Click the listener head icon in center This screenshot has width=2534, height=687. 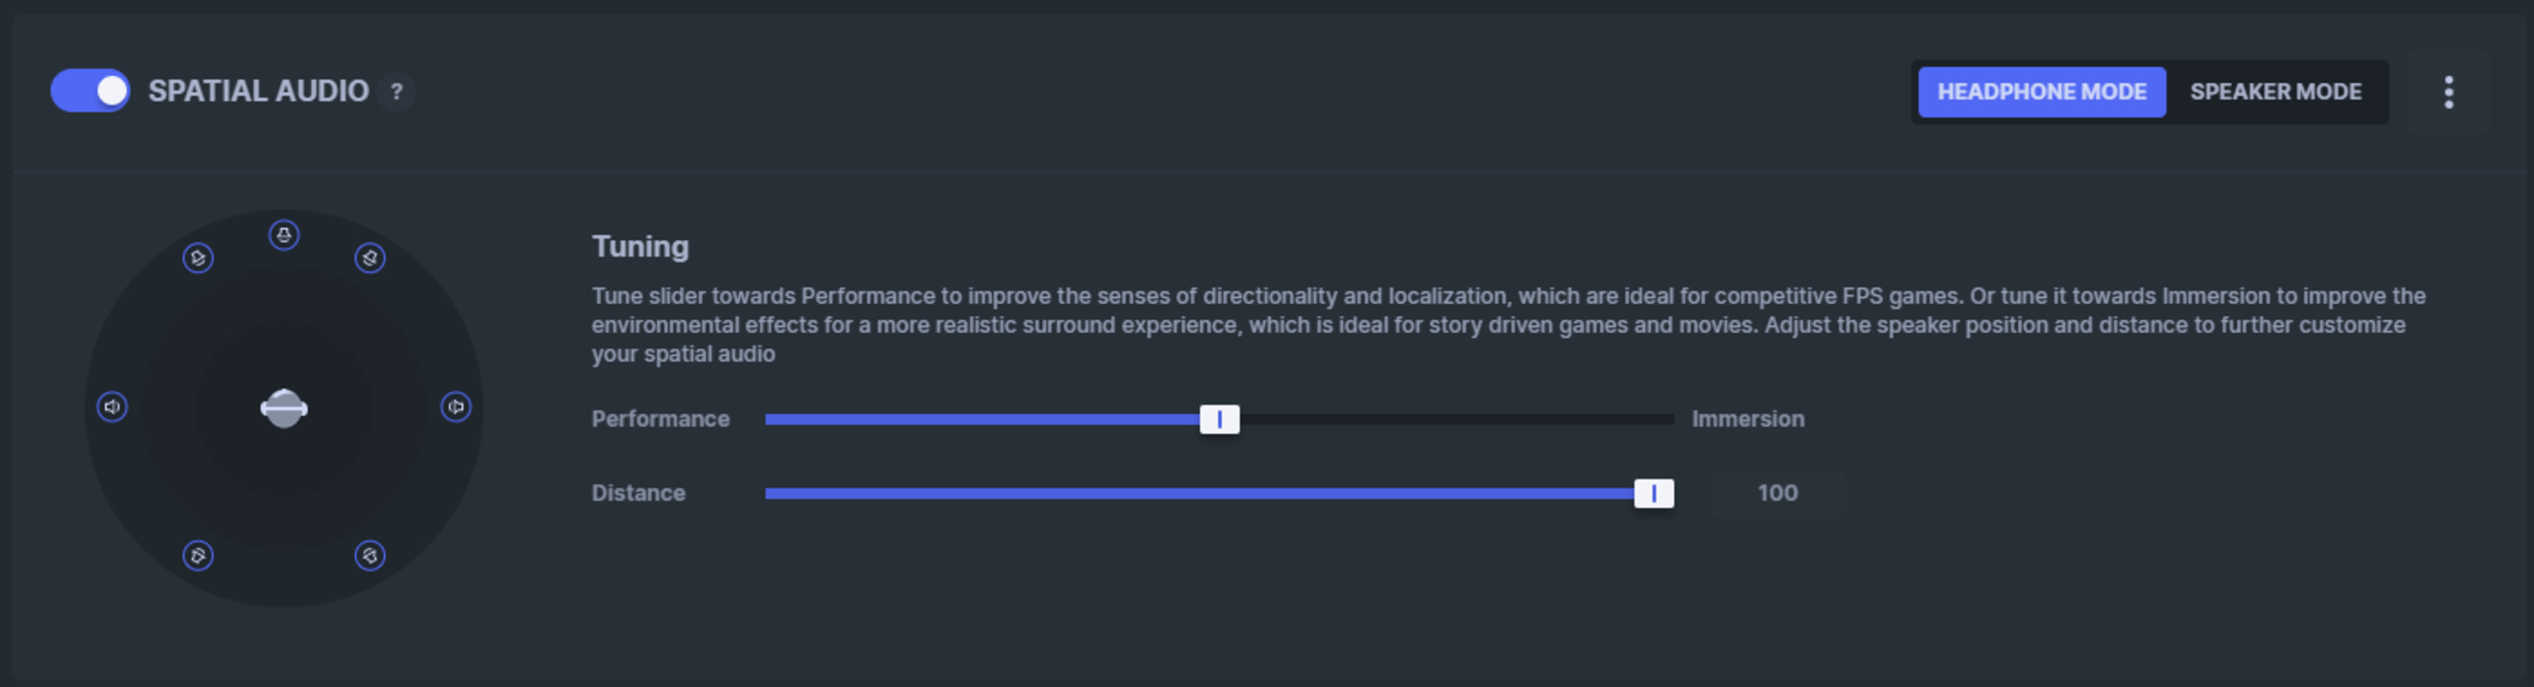click(x=284, y=408)
